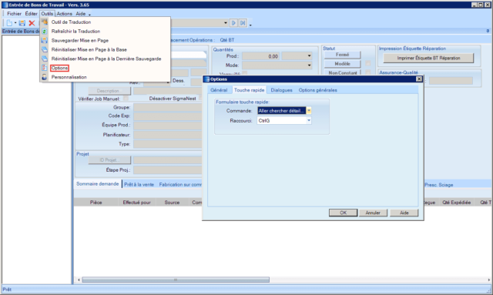Screen dimensions: 493x295
Task: Open Personnalisation from the Outils menu
Action: point(69,77)
